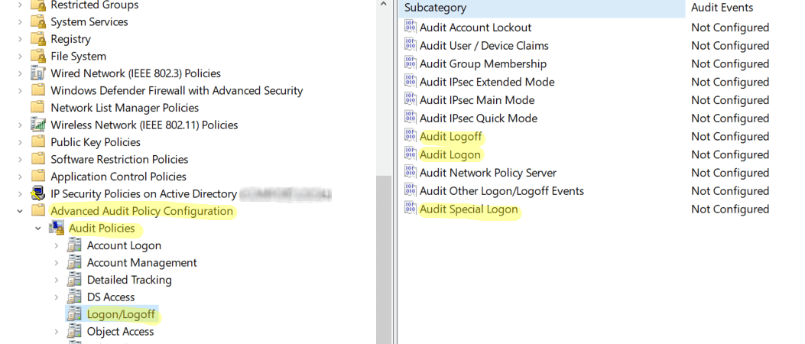Image resolution: width=805 pixels, height=344 pixels.
Task: Click the Wireless Network policies icon
Action: (38, 125)
